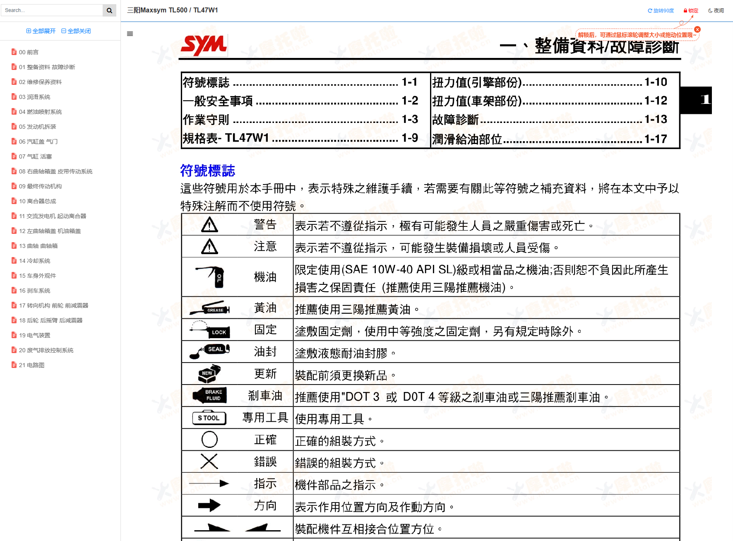The width and height of the screenshot is (733, 541).
Task: Select the 作業守則 1-3 contents entry
Action: [x=300, y=119]
